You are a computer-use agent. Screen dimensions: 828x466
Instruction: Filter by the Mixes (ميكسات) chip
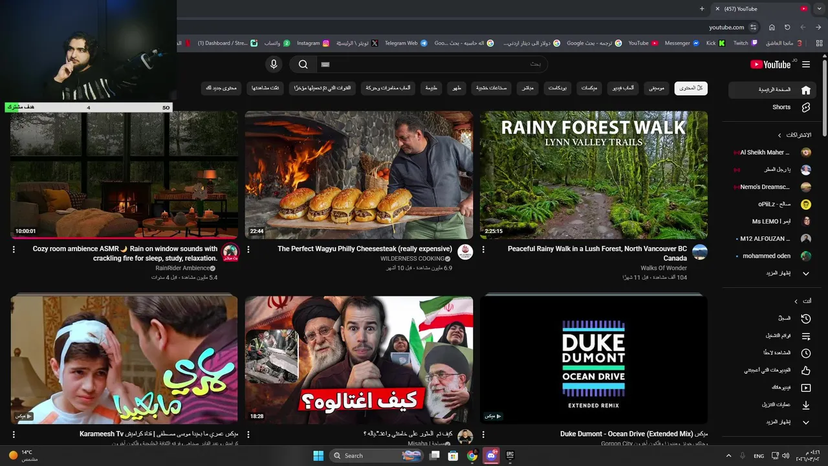[x=589, y=88]
